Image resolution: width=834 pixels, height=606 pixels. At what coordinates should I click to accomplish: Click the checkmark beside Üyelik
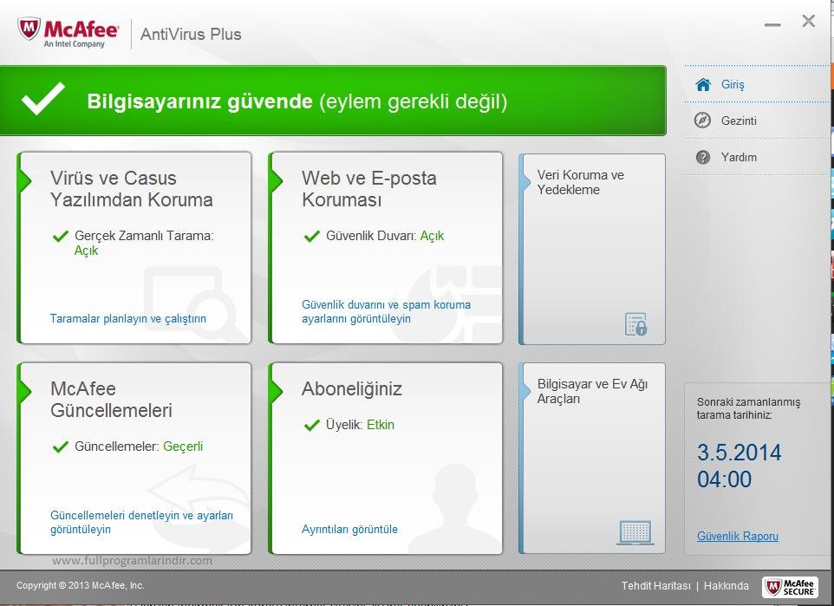point(312,425)
